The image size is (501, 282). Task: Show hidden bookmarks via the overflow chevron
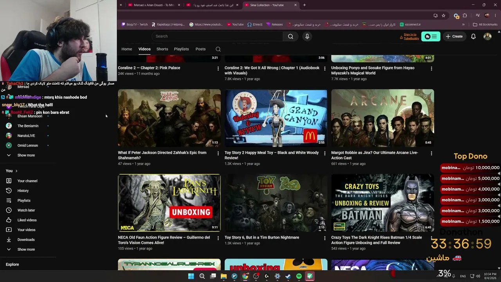tap(463, 24)
